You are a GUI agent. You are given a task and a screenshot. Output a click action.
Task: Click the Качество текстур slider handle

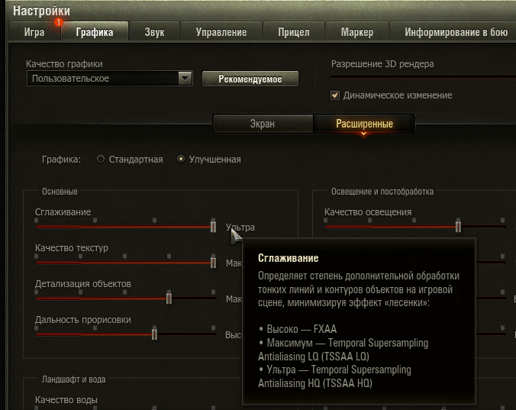[213, 262]
